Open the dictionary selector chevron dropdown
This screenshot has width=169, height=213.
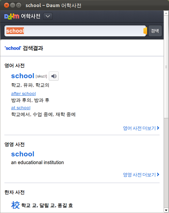pyautogui.click(x=48, y=17)
